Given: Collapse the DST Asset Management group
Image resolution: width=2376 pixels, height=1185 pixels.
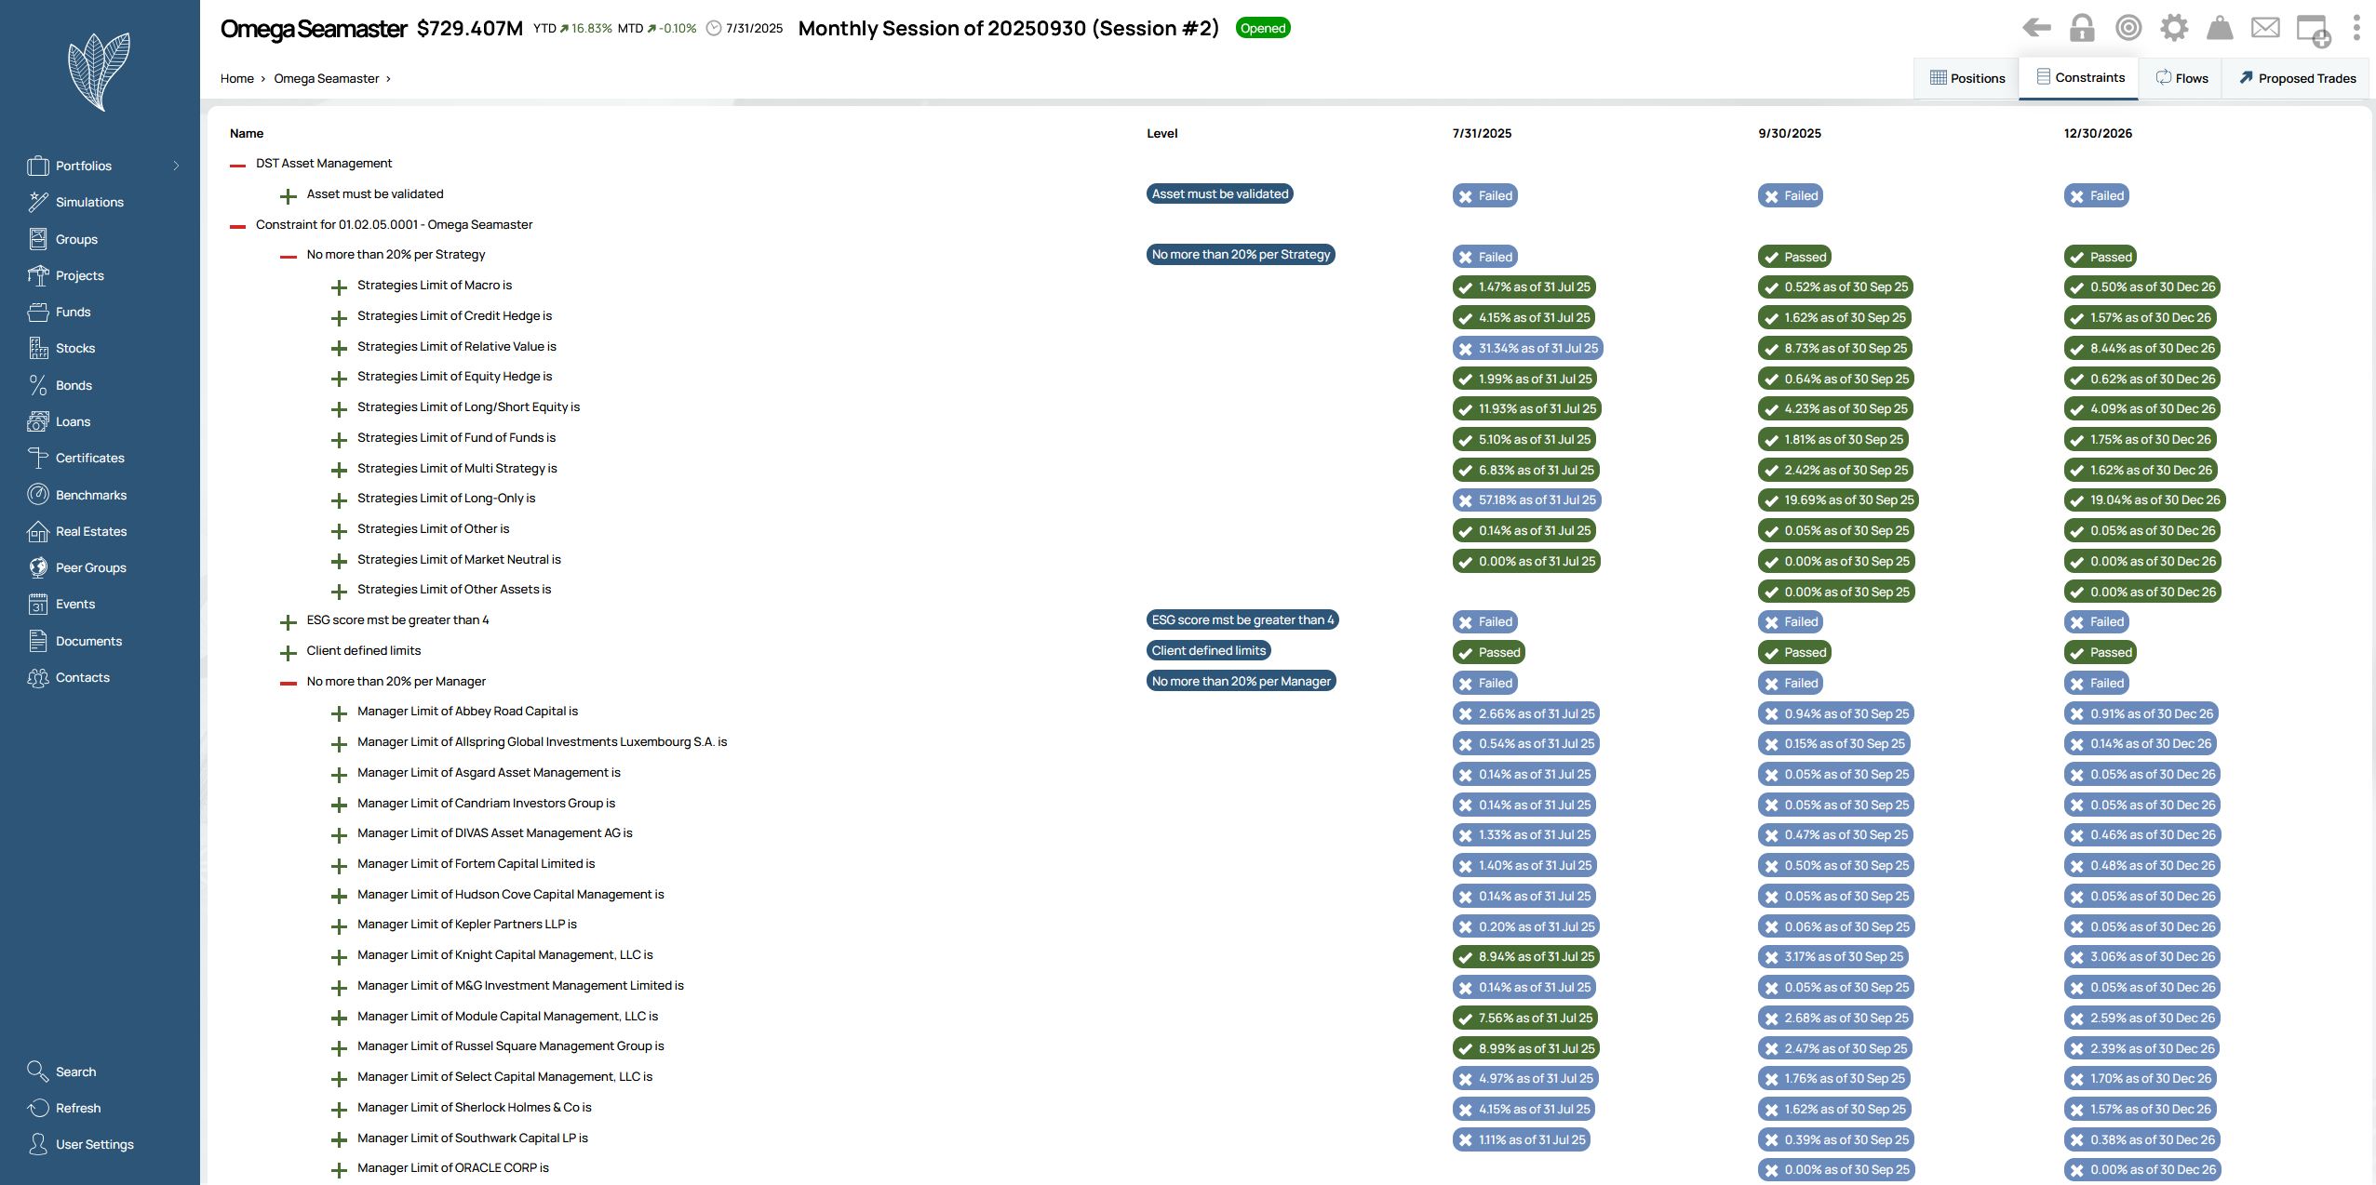Looking at the screenshot, I should point(237,165).
